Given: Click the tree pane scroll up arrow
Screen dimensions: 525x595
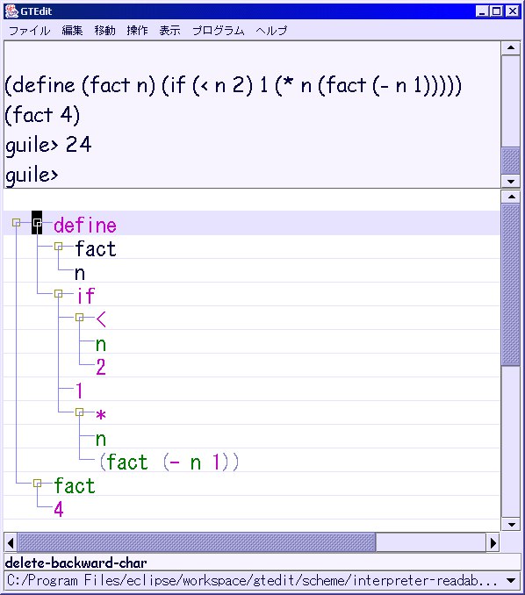Looking at the screenshot, I should 511,197.
